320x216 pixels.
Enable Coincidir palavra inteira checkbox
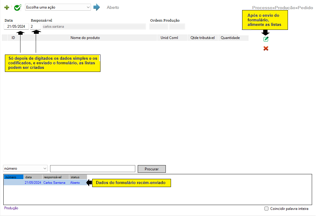pyautogui.click(x=266, y=209)
